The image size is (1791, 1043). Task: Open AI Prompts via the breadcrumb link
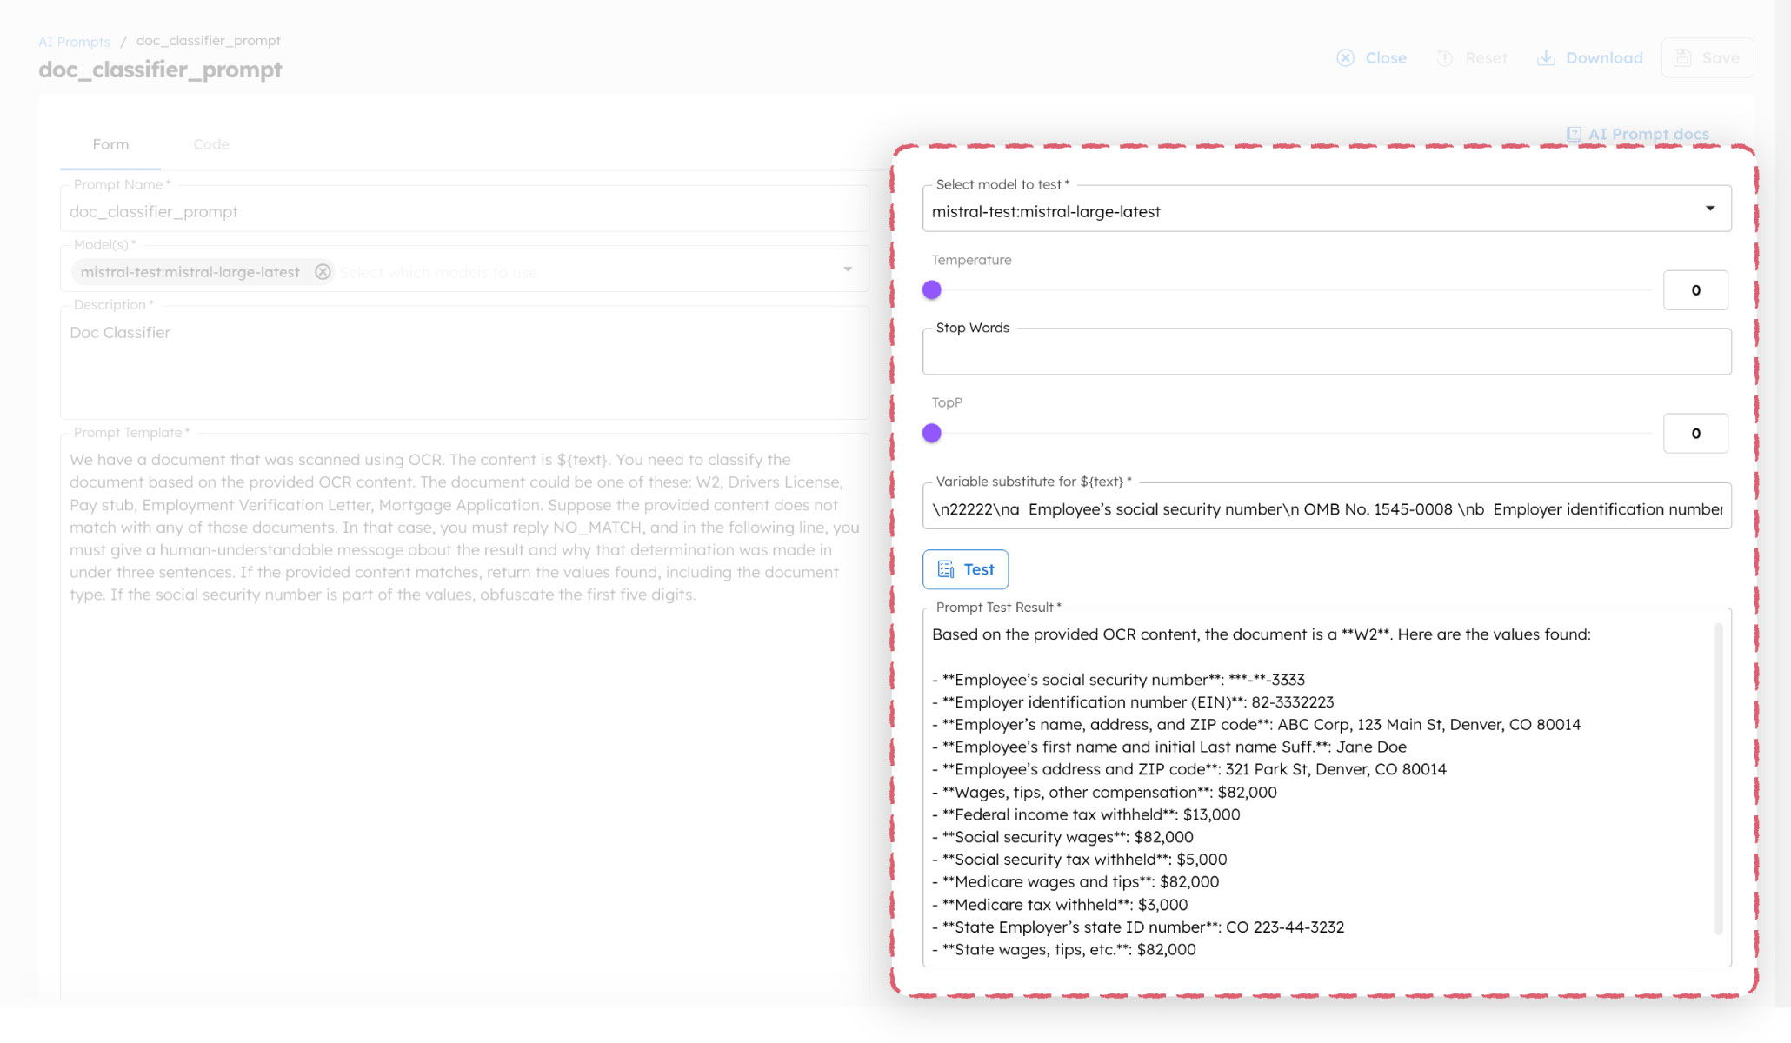(x=74, y=41)
